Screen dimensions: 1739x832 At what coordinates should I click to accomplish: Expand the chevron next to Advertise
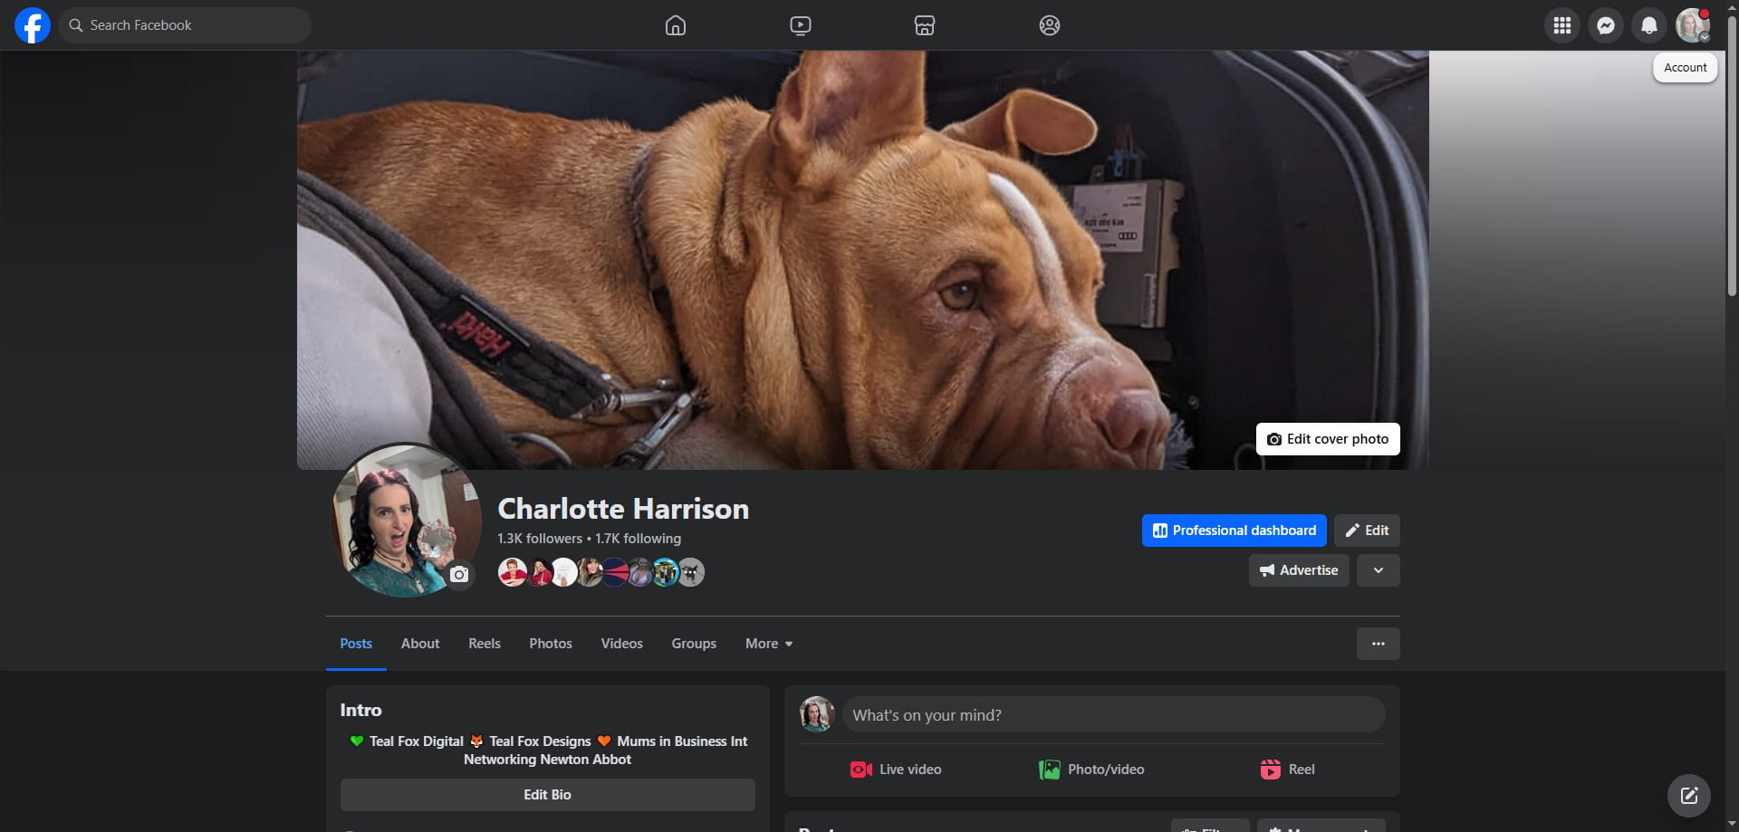[1379, 570]
